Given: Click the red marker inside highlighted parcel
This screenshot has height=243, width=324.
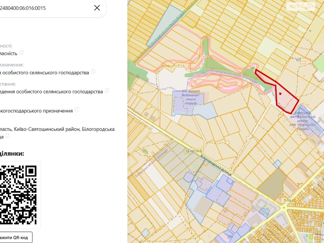Looking at the screenshot, I should pos(280,94).
